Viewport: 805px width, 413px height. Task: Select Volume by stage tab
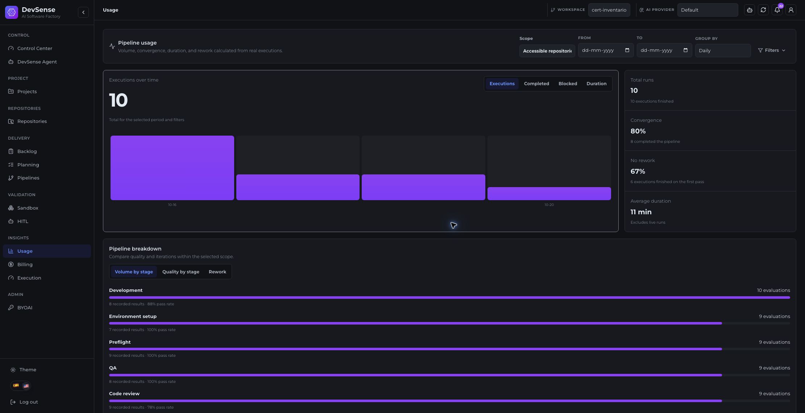tap(134, 272)
